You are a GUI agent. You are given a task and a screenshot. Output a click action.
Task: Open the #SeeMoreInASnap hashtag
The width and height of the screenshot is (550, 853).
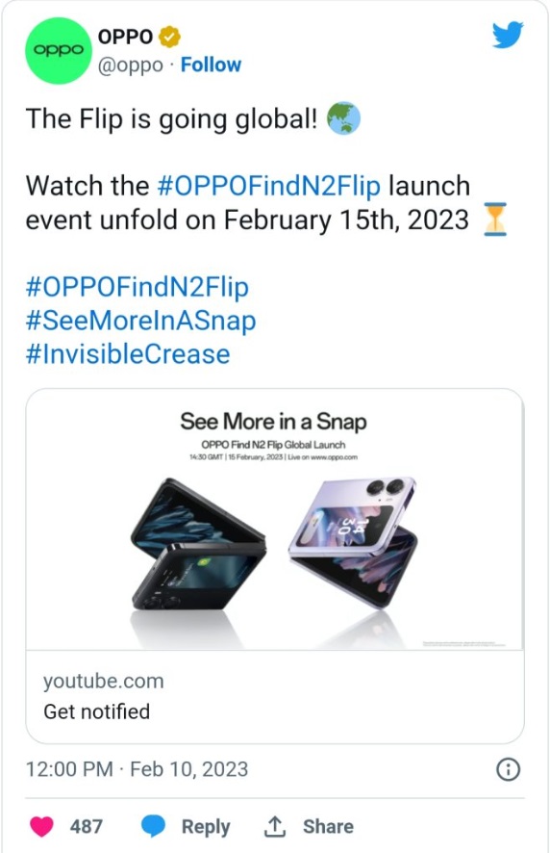pos(140,321)
